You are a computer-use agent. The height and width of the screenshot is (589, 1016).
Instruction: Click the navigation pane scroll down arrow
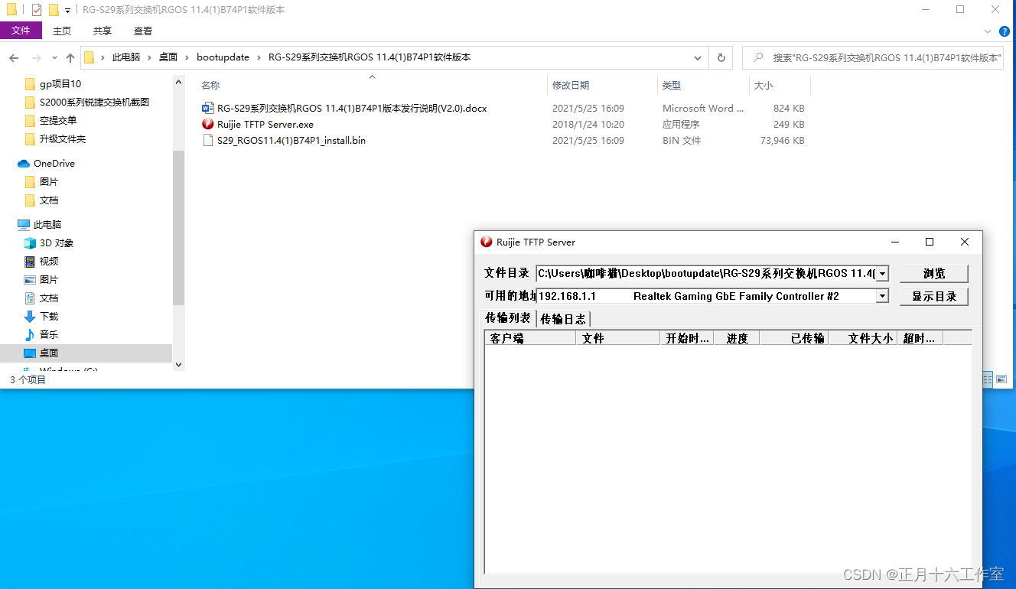coord(179,365)
